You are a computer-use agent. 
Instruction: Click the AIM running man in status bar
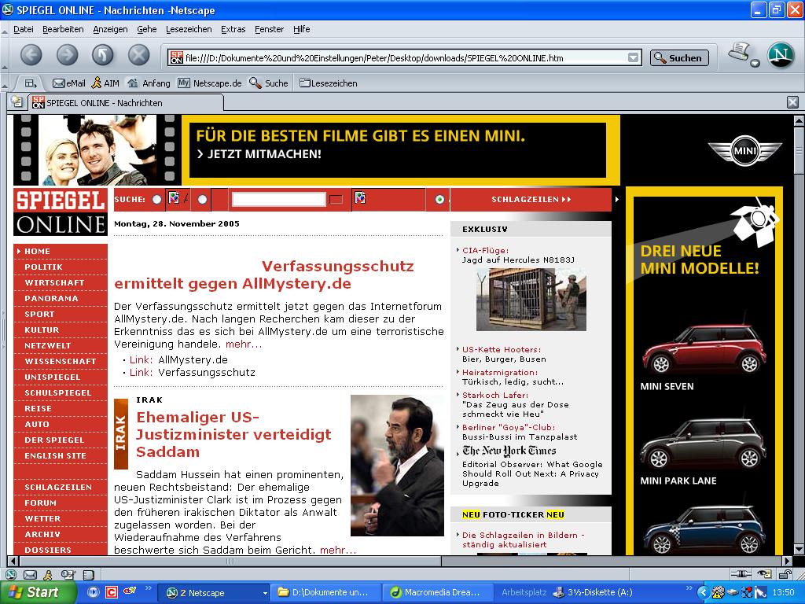pos(48,575)
